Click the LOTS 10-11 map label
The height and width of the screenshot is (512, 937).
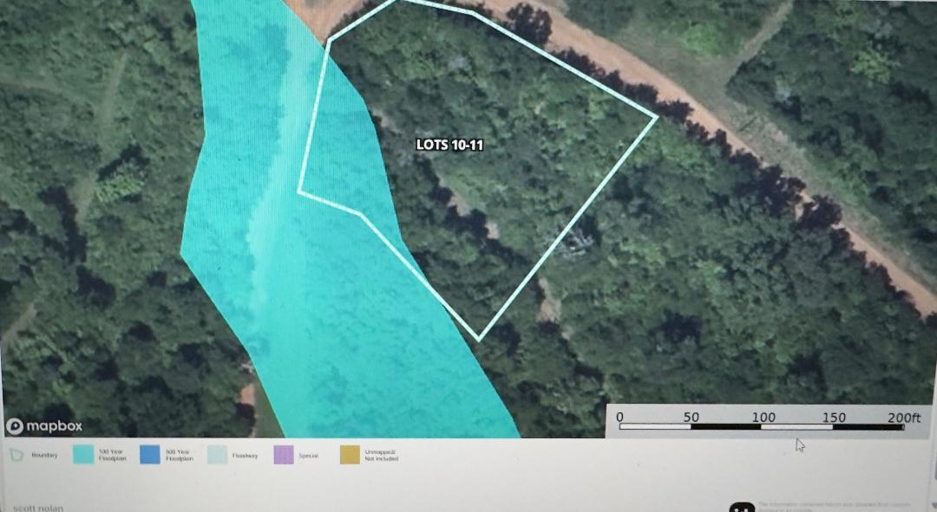pos(449,146)
